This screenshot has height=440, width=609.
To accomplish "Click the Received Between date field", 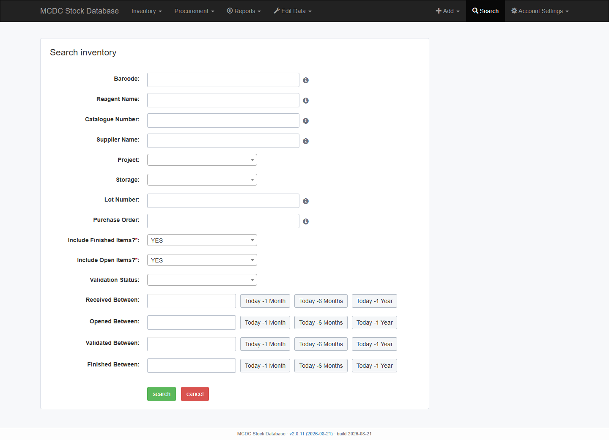I will point(192,301).
